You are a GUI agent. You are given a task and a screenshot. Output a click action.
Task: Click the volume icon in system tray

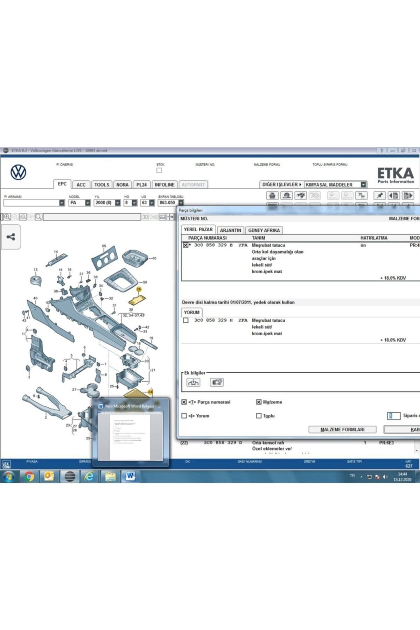tap(385, 477)
